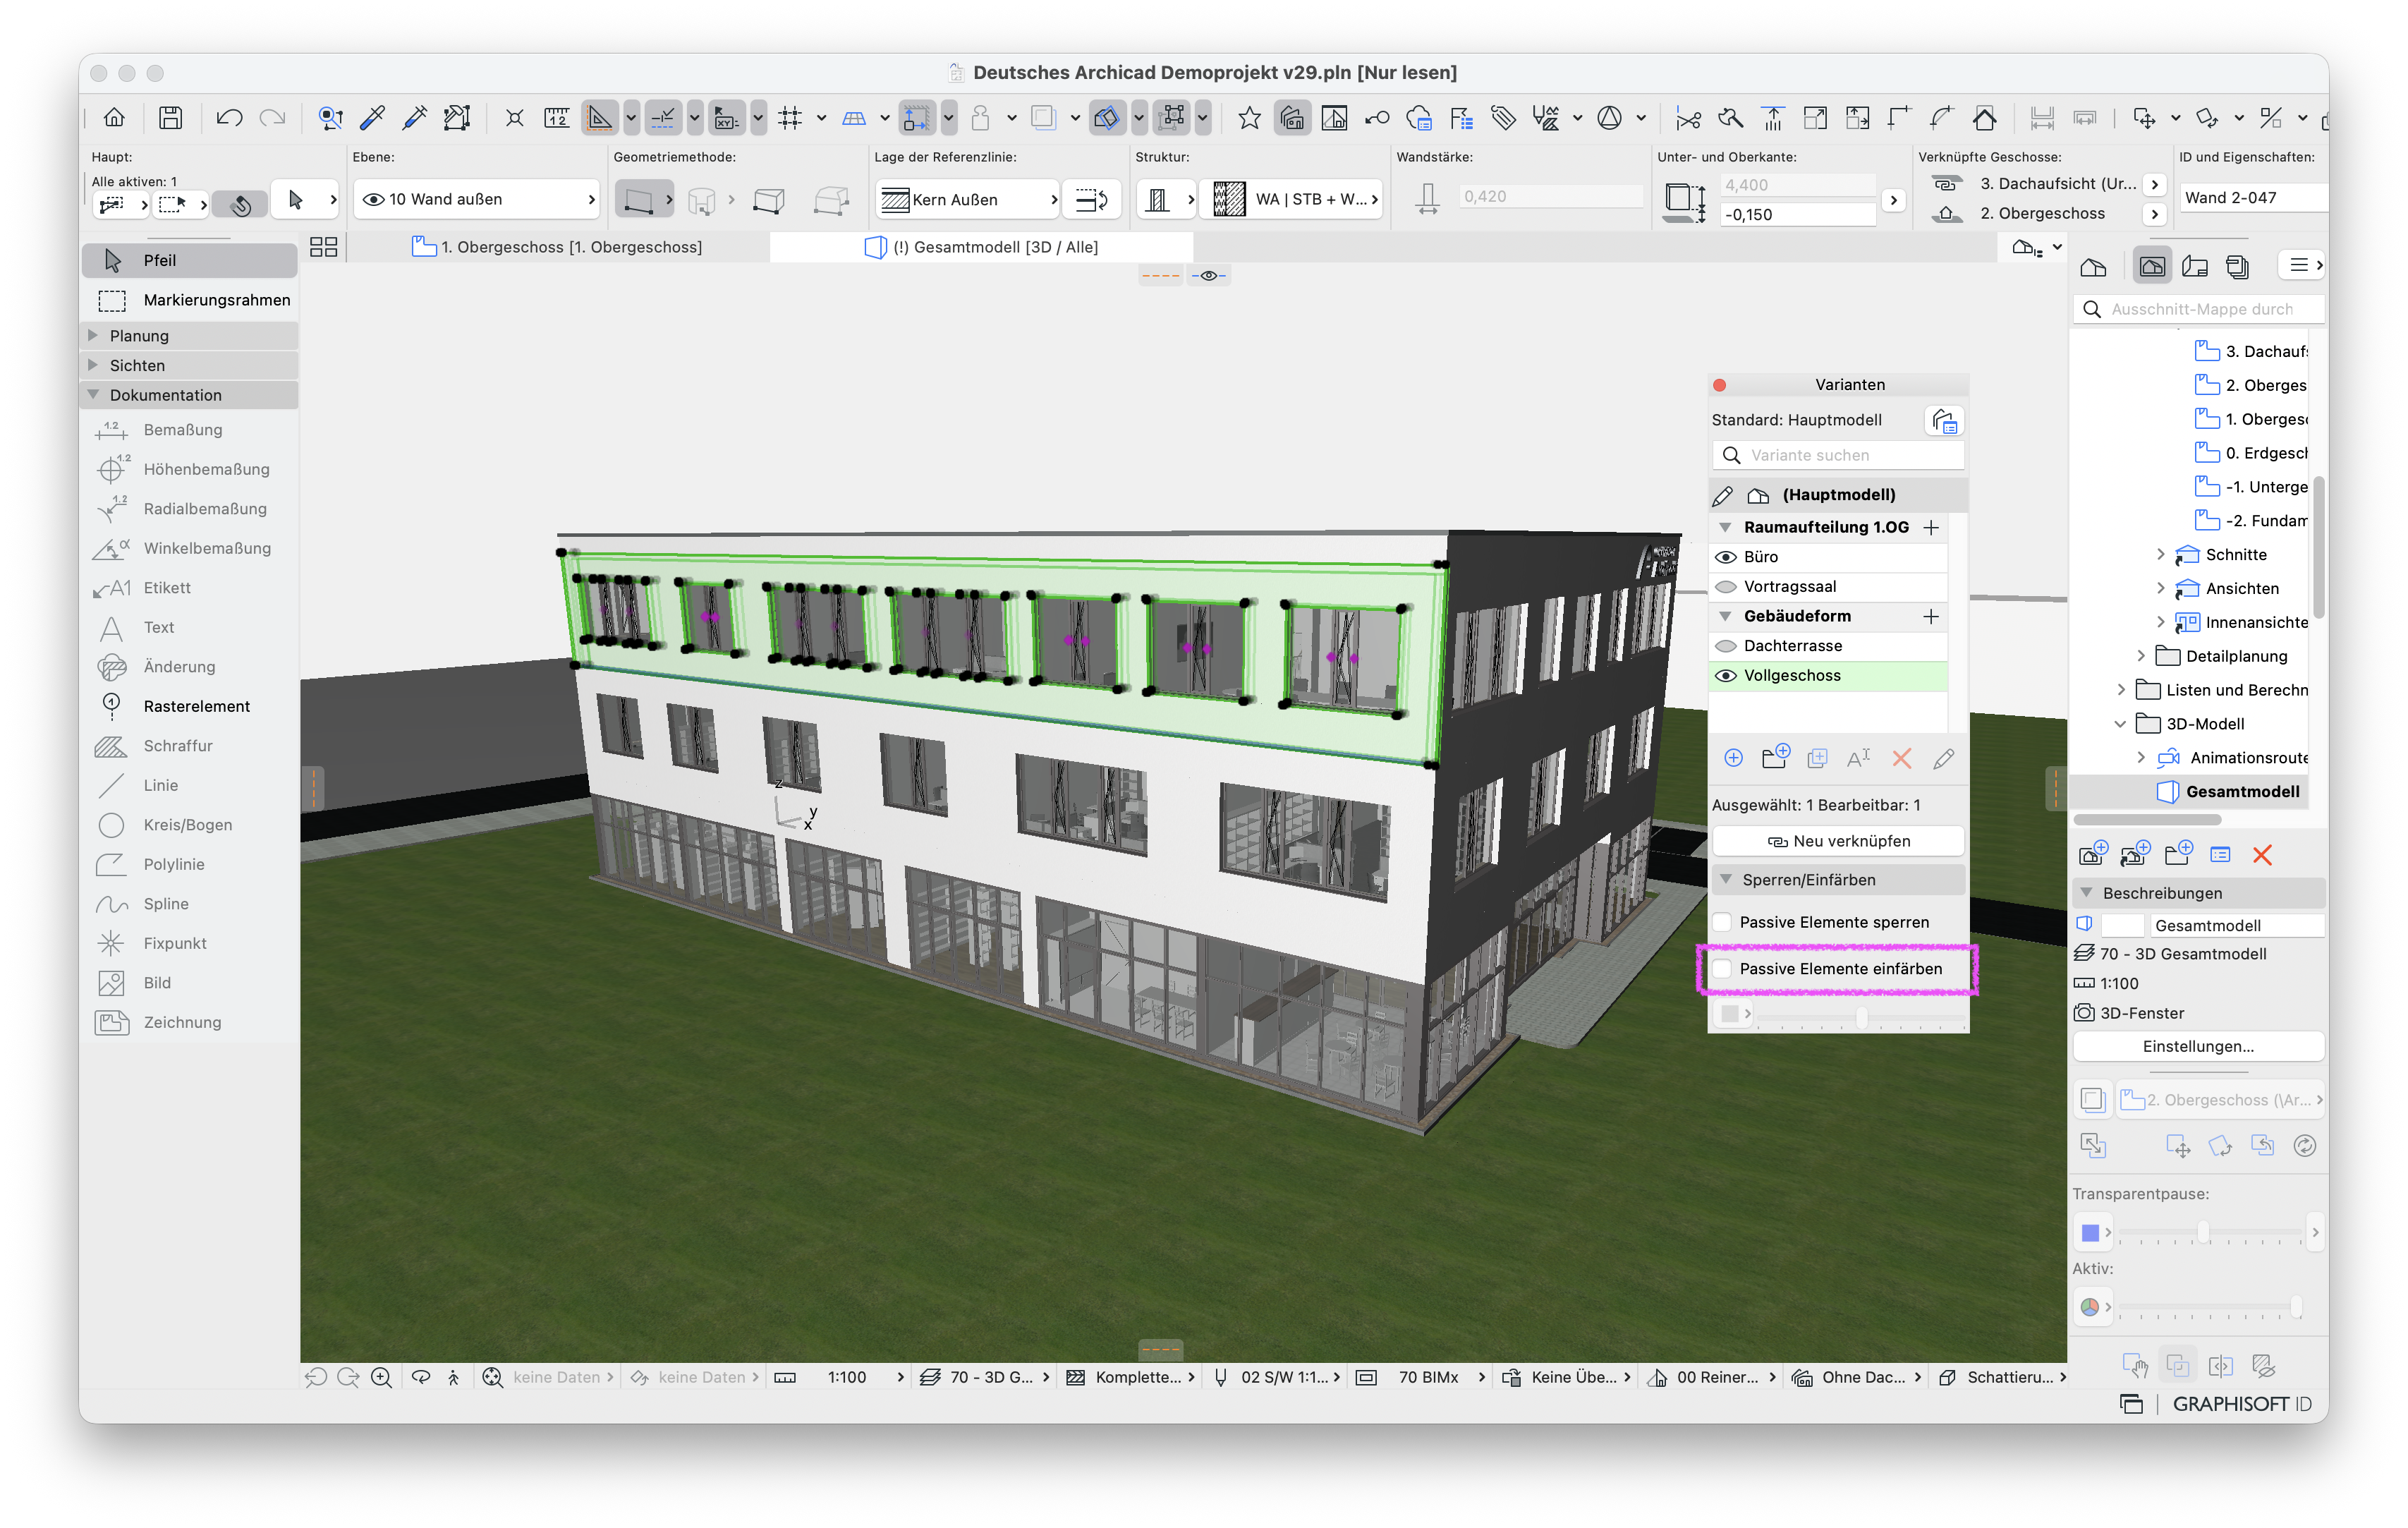Click the add new variant plus-circle icon
The height and width of the screenshot is (1528, 2408).
point(1734,759)
